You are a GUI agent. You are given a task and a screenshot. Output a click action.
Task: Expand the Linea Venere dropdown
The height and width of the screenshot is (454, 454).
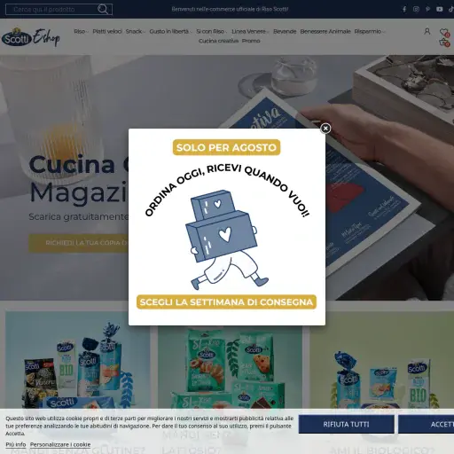250,31
